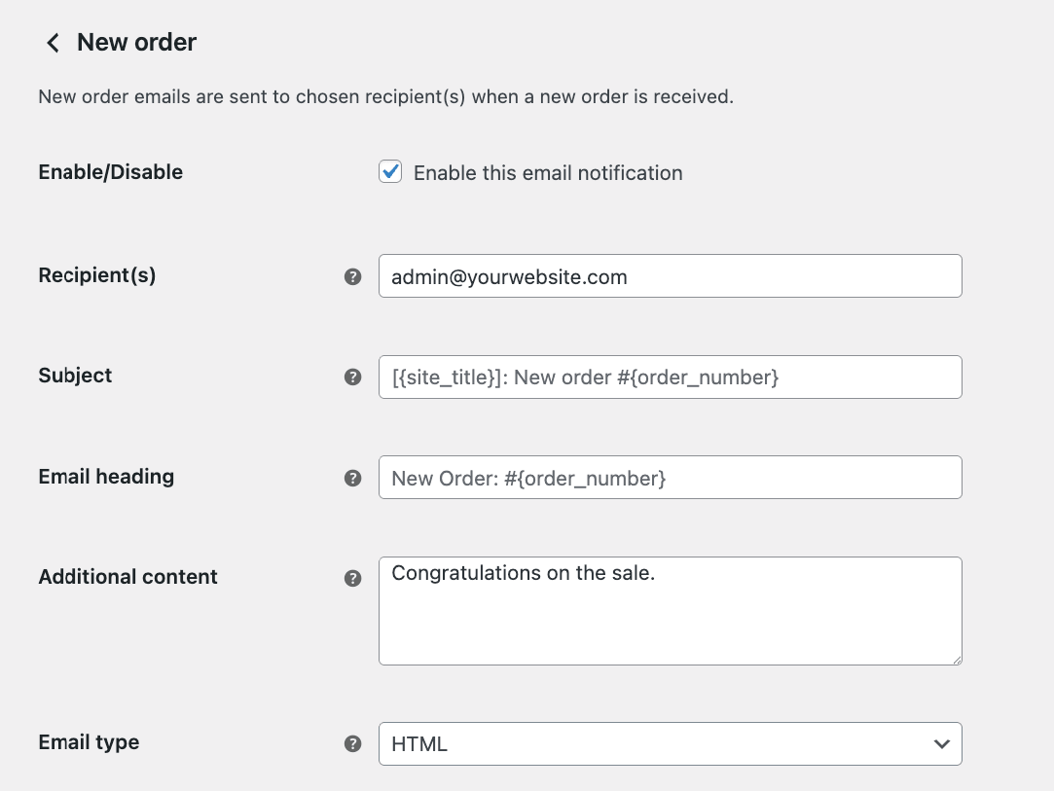Focus the Recipient(s) email field
The width and height of the screenshot is (1054, 791).
coord(670,275)
